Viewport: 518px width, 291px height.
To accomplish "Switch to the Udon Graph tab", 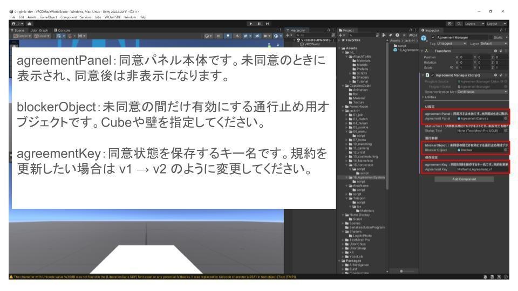I will coord(39,30).
